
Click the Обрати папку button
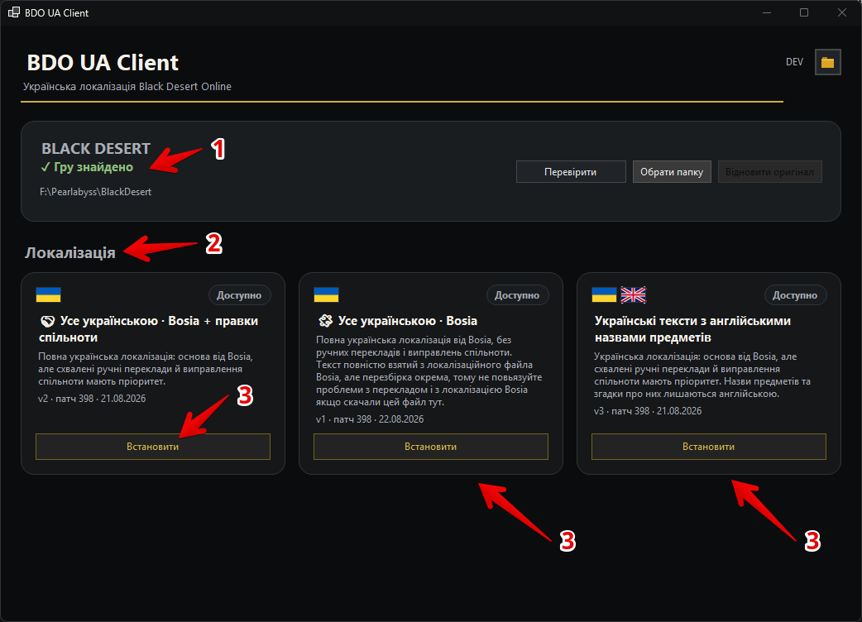pyautogui.click(x=672, y=172)
